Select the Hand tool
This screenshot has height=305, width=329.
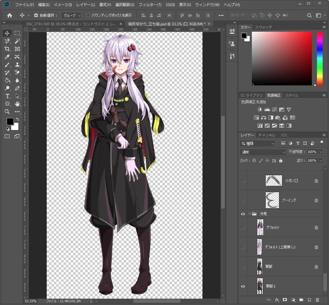(17, 104)
